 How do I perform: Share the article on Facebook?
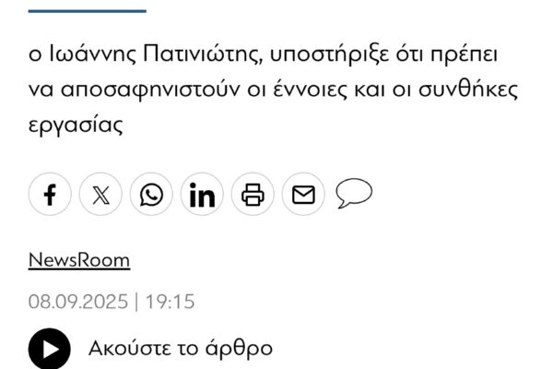click(51, 195)
